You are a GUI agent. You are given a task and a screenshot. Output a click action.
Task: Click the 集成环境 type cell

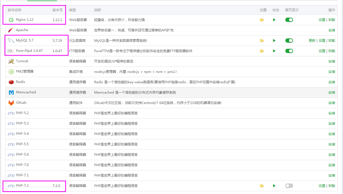click(76, 72)
